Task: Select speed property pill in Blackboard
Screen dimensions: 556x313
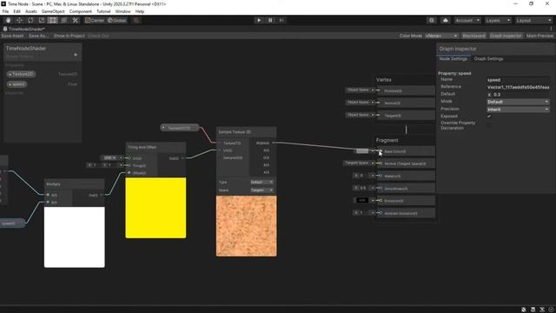Action: tap(17, 84)
